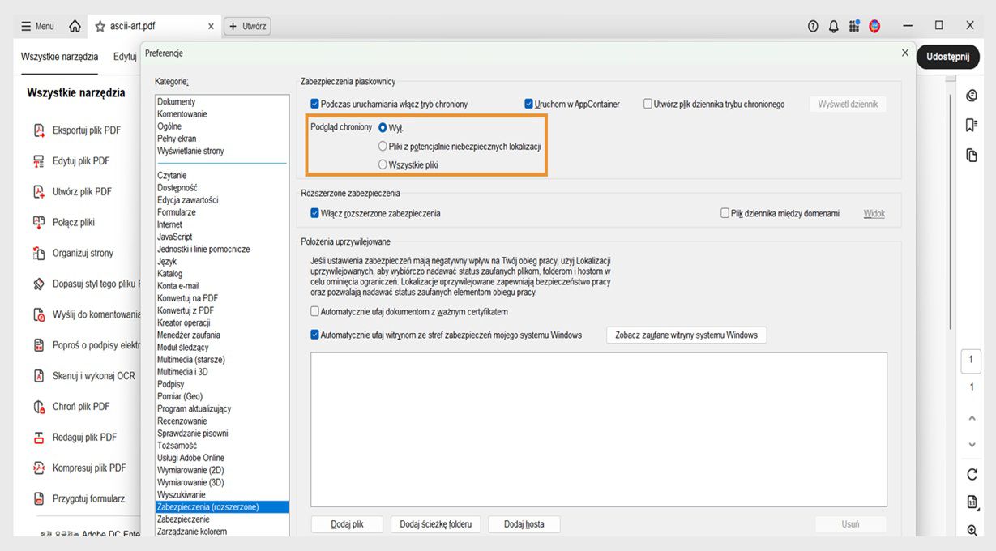Click page down chevron in right rail
Screen dimensions: 996x551
click(972, 445)
